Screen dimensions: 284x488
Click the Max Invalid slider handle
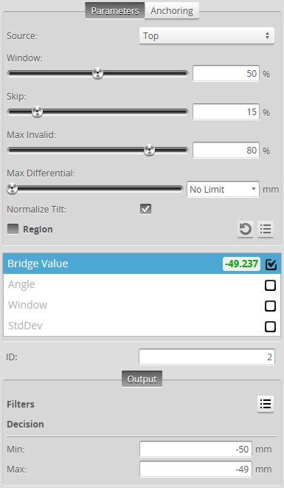[149, 150]
